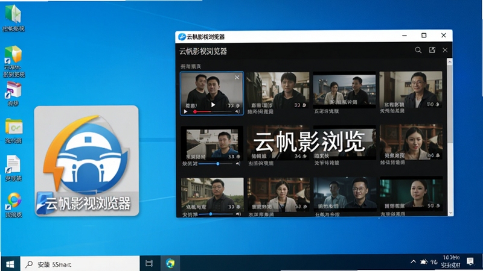
Task: Mute using speaker icon beside red progress bar
Action: point(237,111)
